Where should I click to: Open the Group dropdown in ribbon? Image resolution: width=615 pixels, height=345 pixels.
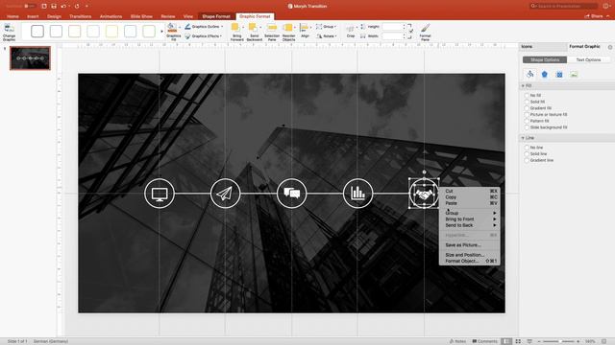click(327, 27)
